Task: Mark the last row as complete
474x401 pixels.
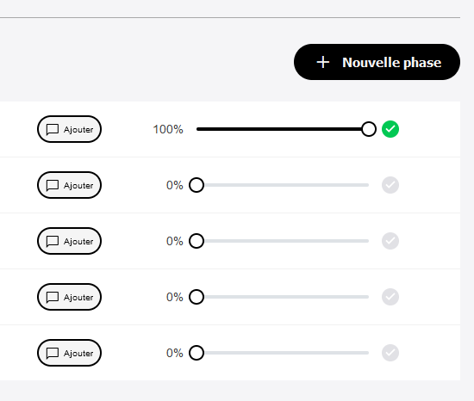Action: click(390, 353)
